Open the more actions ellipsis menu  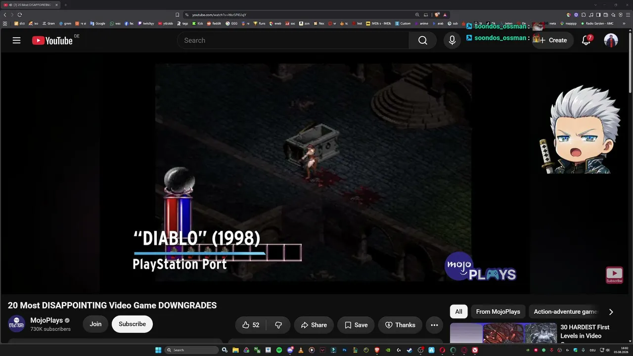[x=434, y=325]
